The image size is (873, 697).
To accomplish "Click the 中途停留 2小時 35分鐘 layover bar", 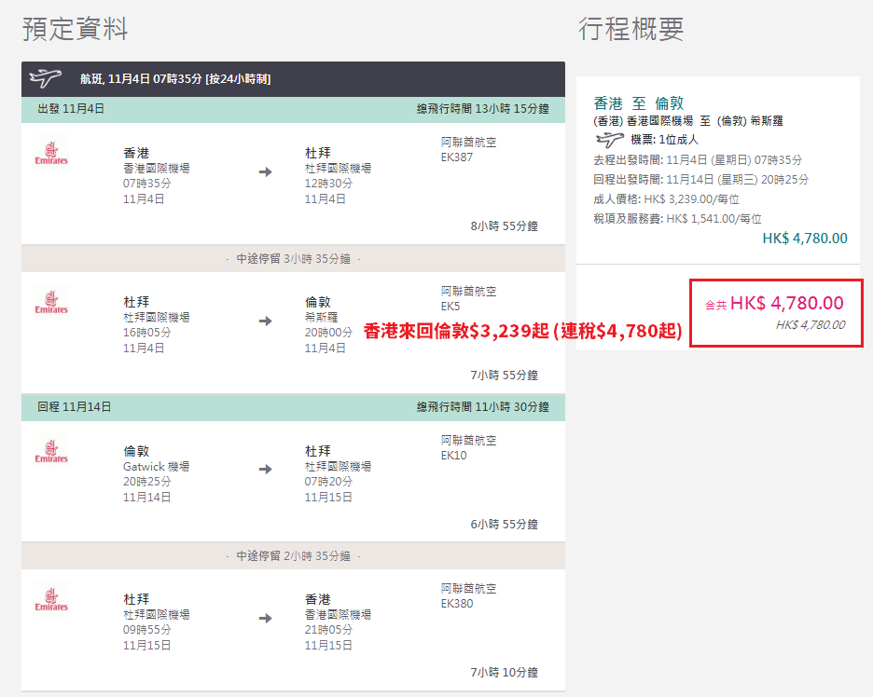I will click(294, 555).
